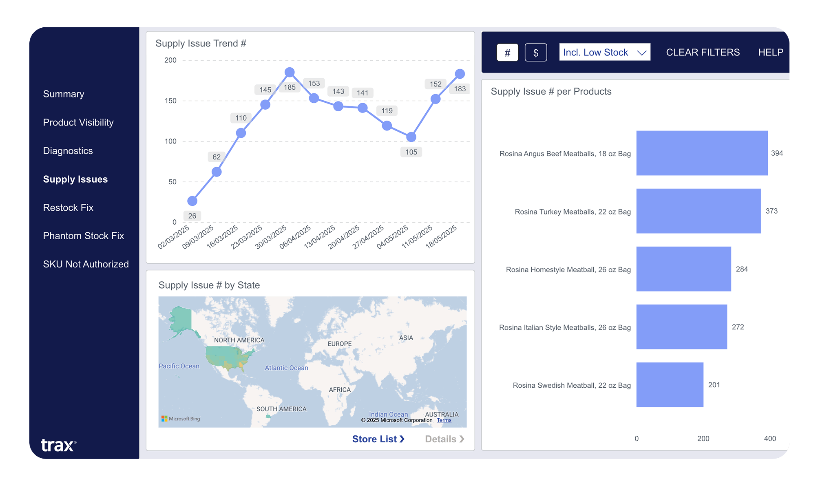This screenshot has height=490, width=818.
Task: Click the 30/03/2025 peak data point
Action: point(290,72)
